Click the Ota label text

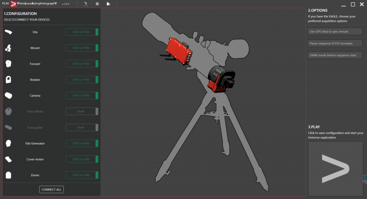[35, 32]
